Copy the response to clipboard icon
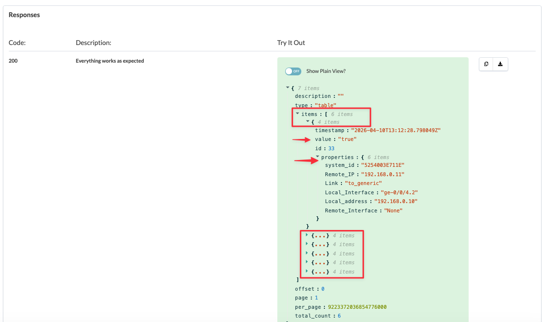The height and width of the screenshot is (322, 542). coord(486,64)
